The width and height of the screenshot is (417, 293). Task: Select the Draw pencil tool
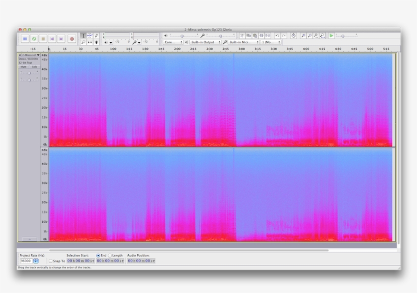click(x=96, y=36)
